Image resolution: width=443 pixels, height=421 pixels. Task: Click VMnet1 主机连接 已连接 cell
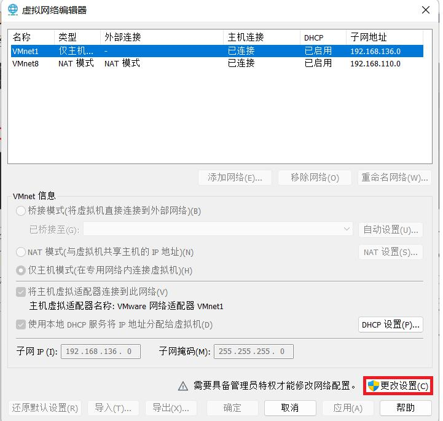241,51
